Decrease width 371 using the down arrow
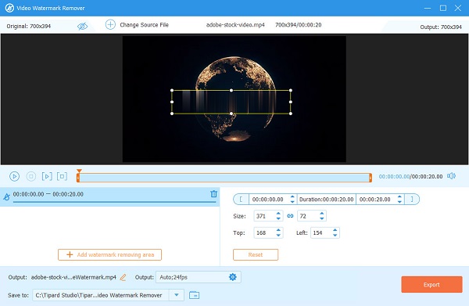The height and width of the screenshot is (306, 469). point(278,218)
